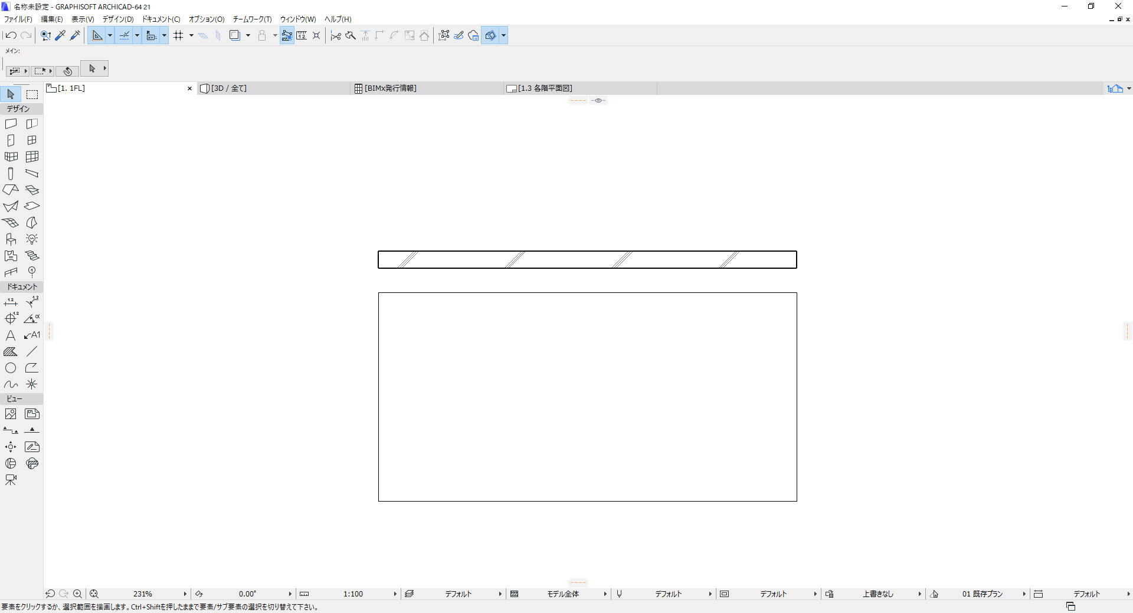Click the Zoom In magnifier button
This screenshot has width=1133, height=613.
tap(77, 594)
